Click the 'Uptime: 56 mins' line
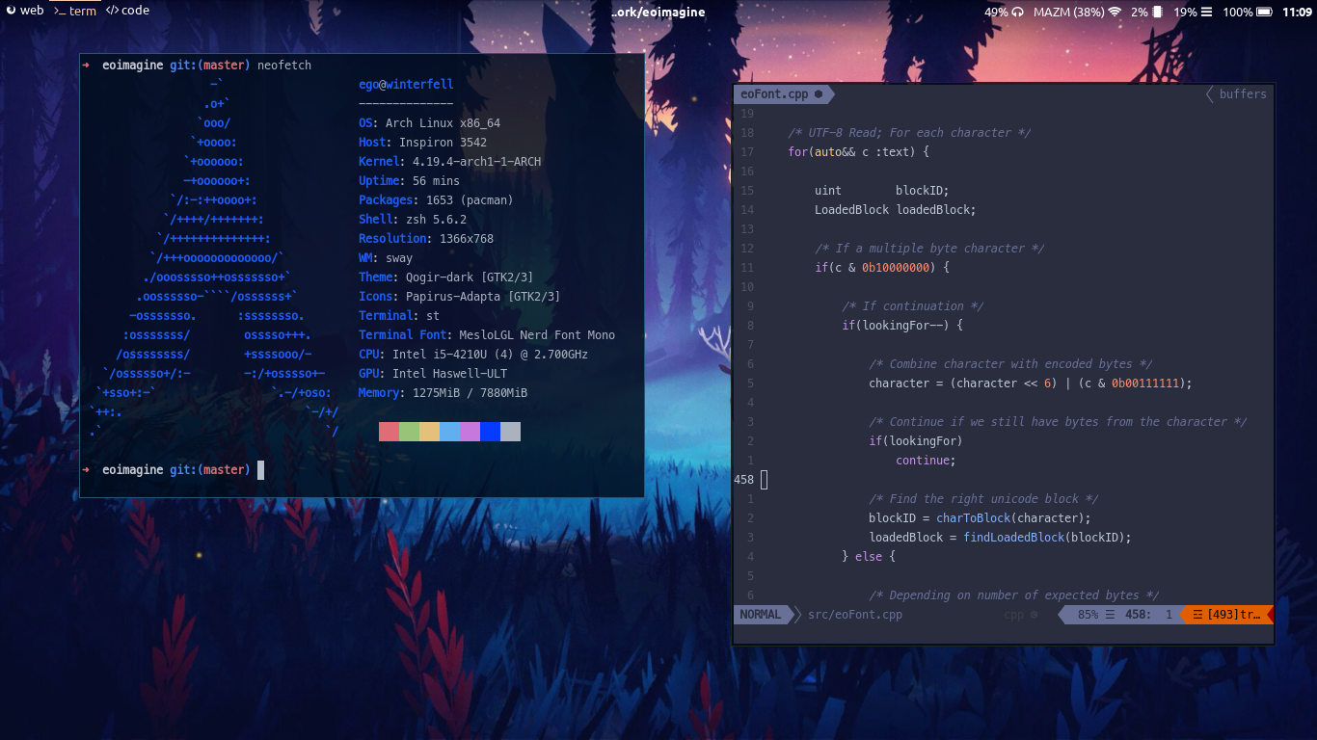The image size is (1317, 740). pos(409,181)
